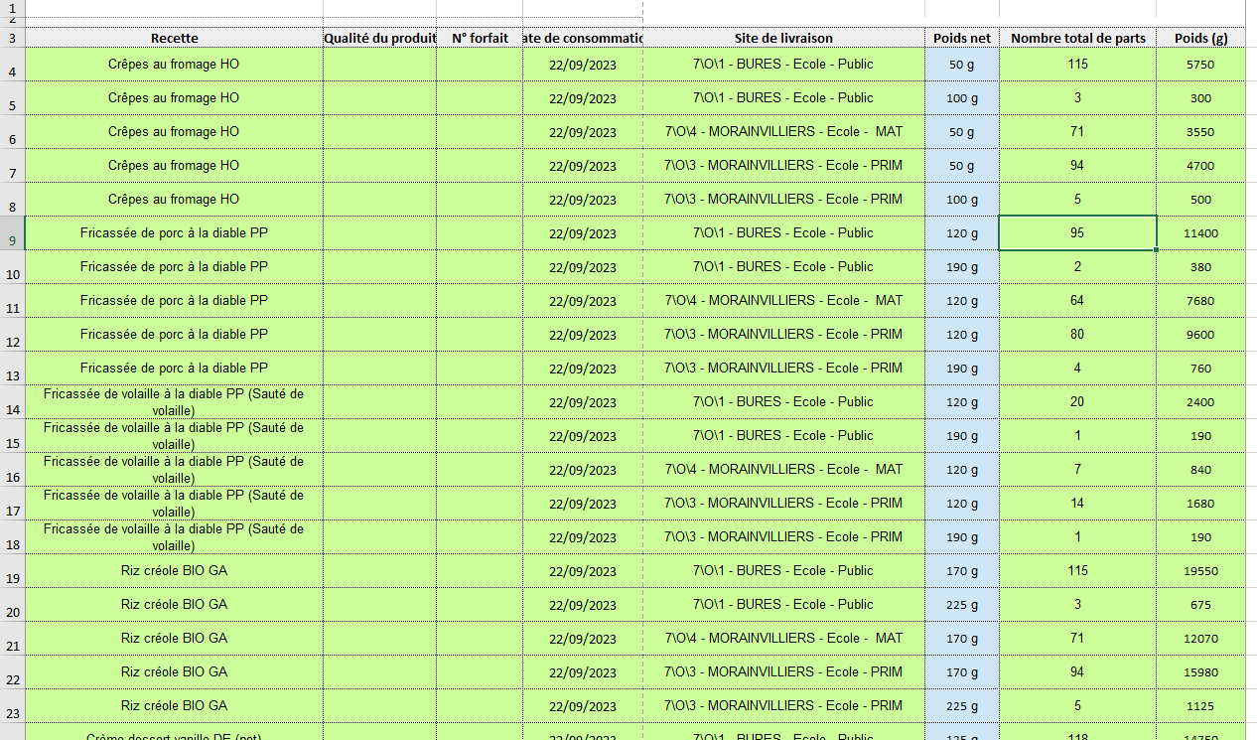Click the cell with value 15980

coord(1200,672)
